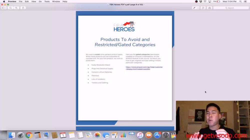Click the Search field in toolbar
The image size is (250, 140).
(x=231, y=8)
